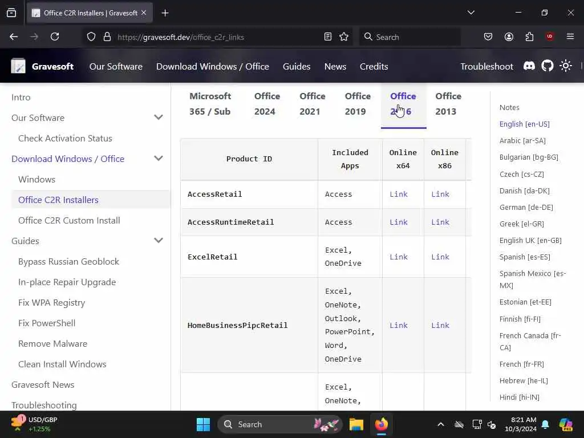Open File Explorer from taskbar
The image size is (584, 438).
[356, 424]
